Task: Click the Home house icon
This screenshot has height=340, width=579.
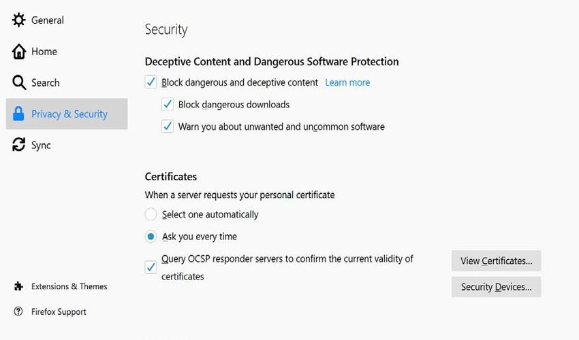Action: (19, 51)
